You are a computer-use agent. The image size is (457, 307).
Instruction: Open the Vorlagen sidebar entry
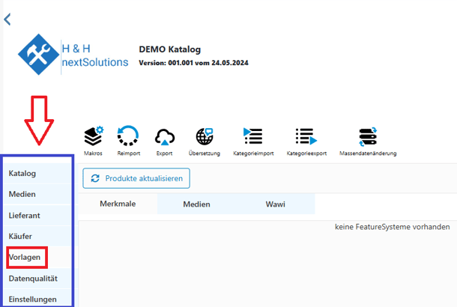click(25, 258)
